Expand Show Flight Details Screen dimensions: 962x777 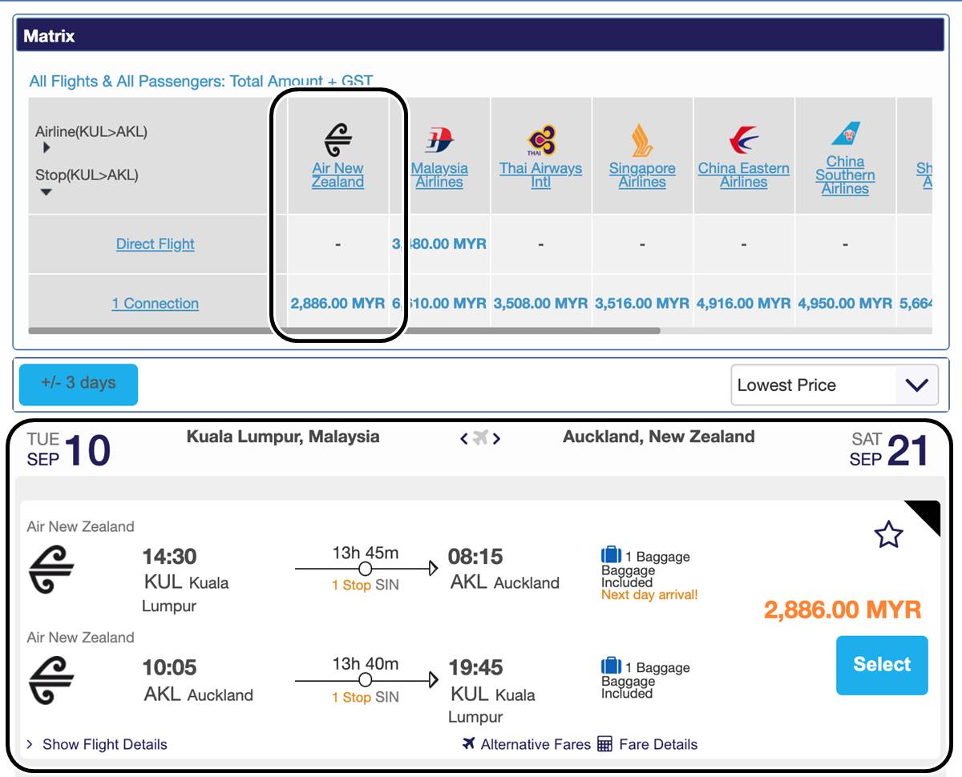[97, 744]
